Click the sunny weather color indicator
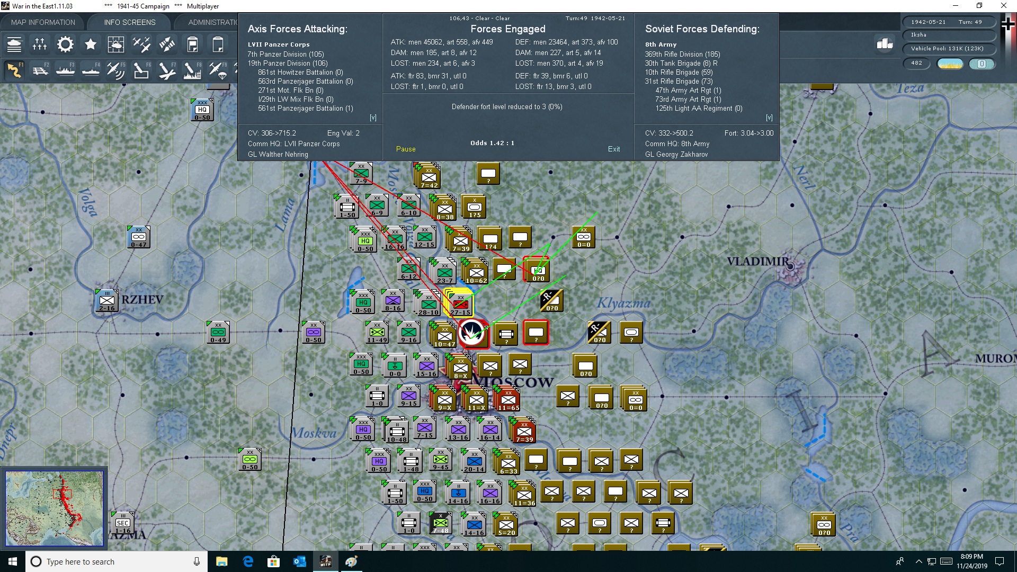Screen dimensions: 1017x572 point(950,64)
